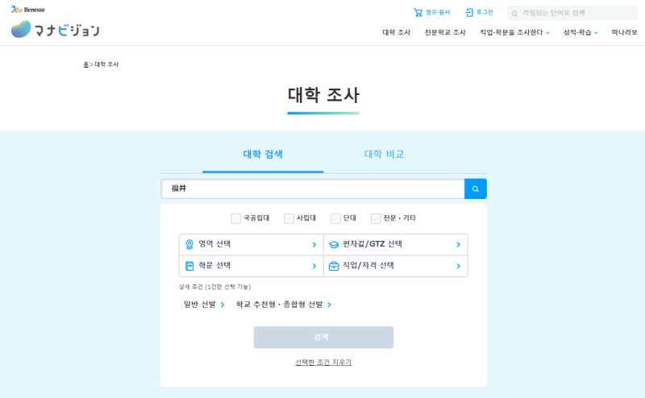Expand the 영역 선택 row chevron
This screenshot has width=645, height=398.
pos(314,245)
